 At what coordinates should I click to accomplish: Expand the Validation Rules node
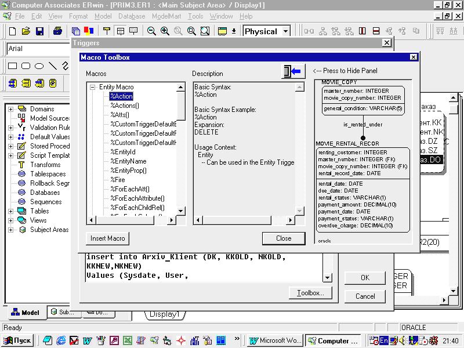pyautogui.click(x=10, y=128)
